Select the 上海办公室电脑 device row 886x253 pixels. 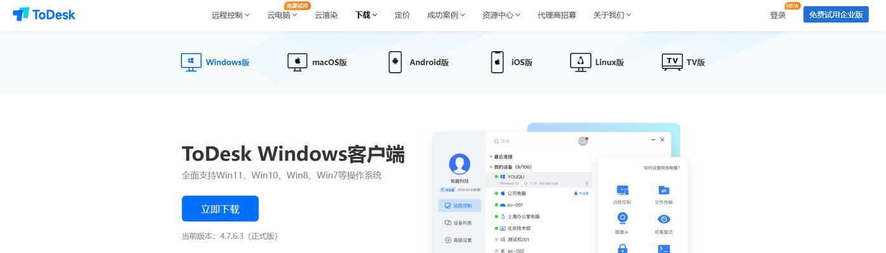coord(539,216)
